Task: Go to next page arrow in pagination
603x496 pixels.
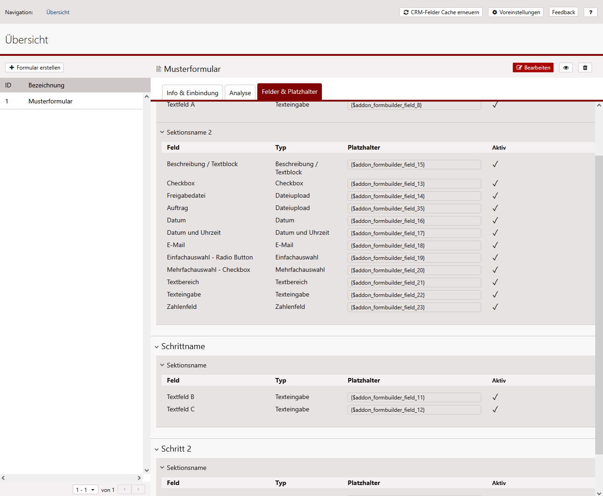Action: (138, 489)
